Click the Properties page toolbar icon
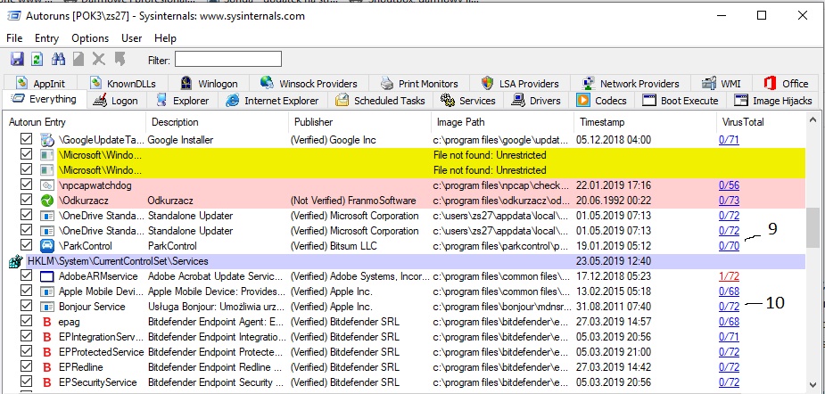Screen dimensions: 825x394 pos(78,59)
